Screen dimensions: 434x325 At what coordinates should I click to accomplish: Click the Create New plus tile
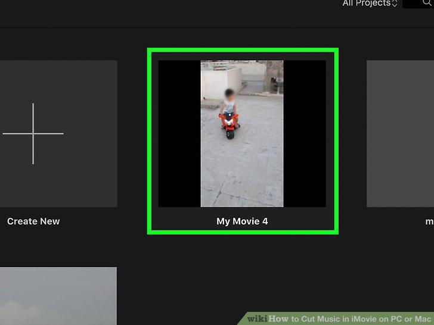(x=58, y=133)
